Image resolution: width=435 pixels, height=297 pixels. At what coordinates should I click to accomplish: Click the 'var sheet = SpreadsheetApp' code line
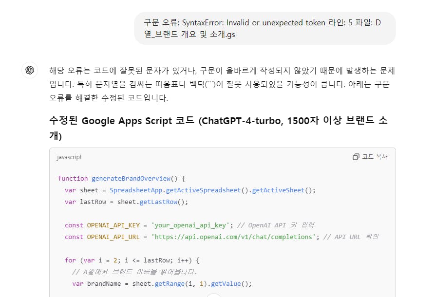click(x=190, y=190)
